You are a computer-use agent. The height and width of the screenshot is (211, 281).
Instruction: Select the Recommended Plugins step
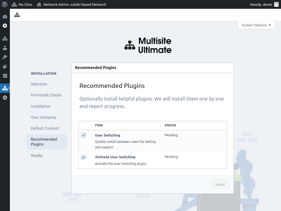point(47,142)
